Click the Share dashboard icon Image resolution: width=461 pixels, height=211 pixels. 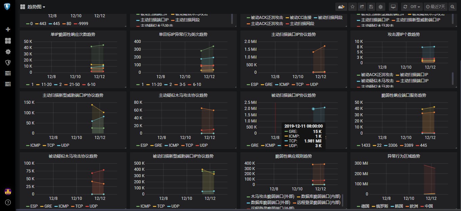coord(362,7)
